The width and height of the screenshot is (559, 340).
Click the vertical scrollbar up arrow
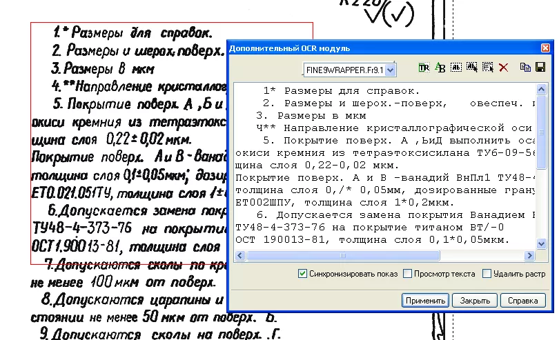542,88
